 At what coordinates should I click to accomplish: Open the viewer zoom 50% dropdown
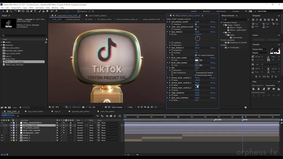coord(60,107)
